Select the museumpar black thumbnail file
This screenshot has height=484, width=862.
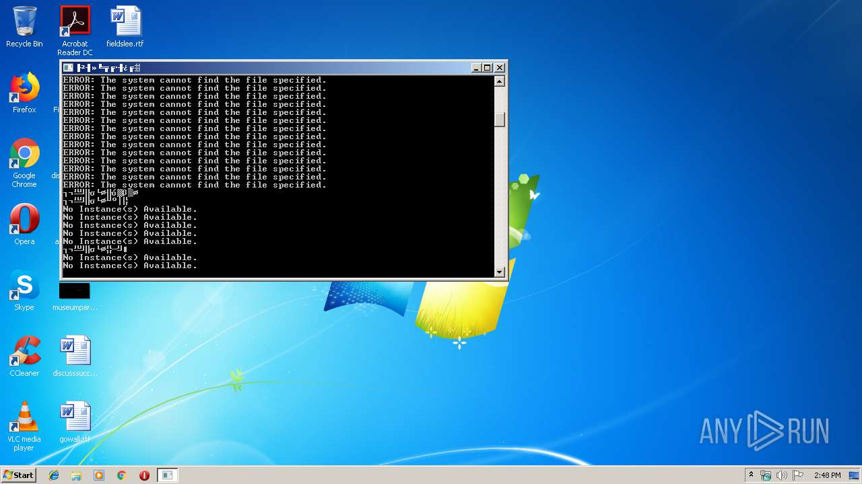[x=75, y=296]
